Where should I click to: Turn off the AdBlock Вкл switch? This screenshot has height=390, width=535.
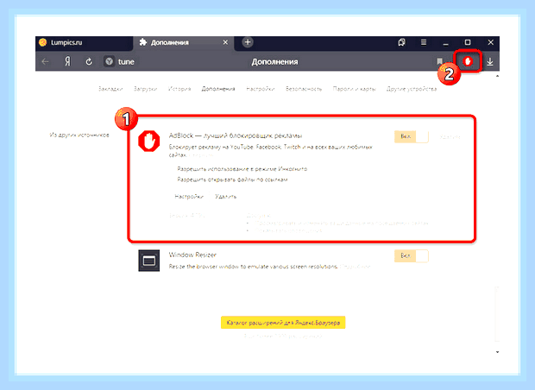pyautogui.click(x=411, y=136)
